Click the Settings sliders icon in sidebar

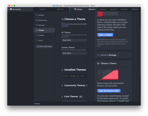[37, 15]
